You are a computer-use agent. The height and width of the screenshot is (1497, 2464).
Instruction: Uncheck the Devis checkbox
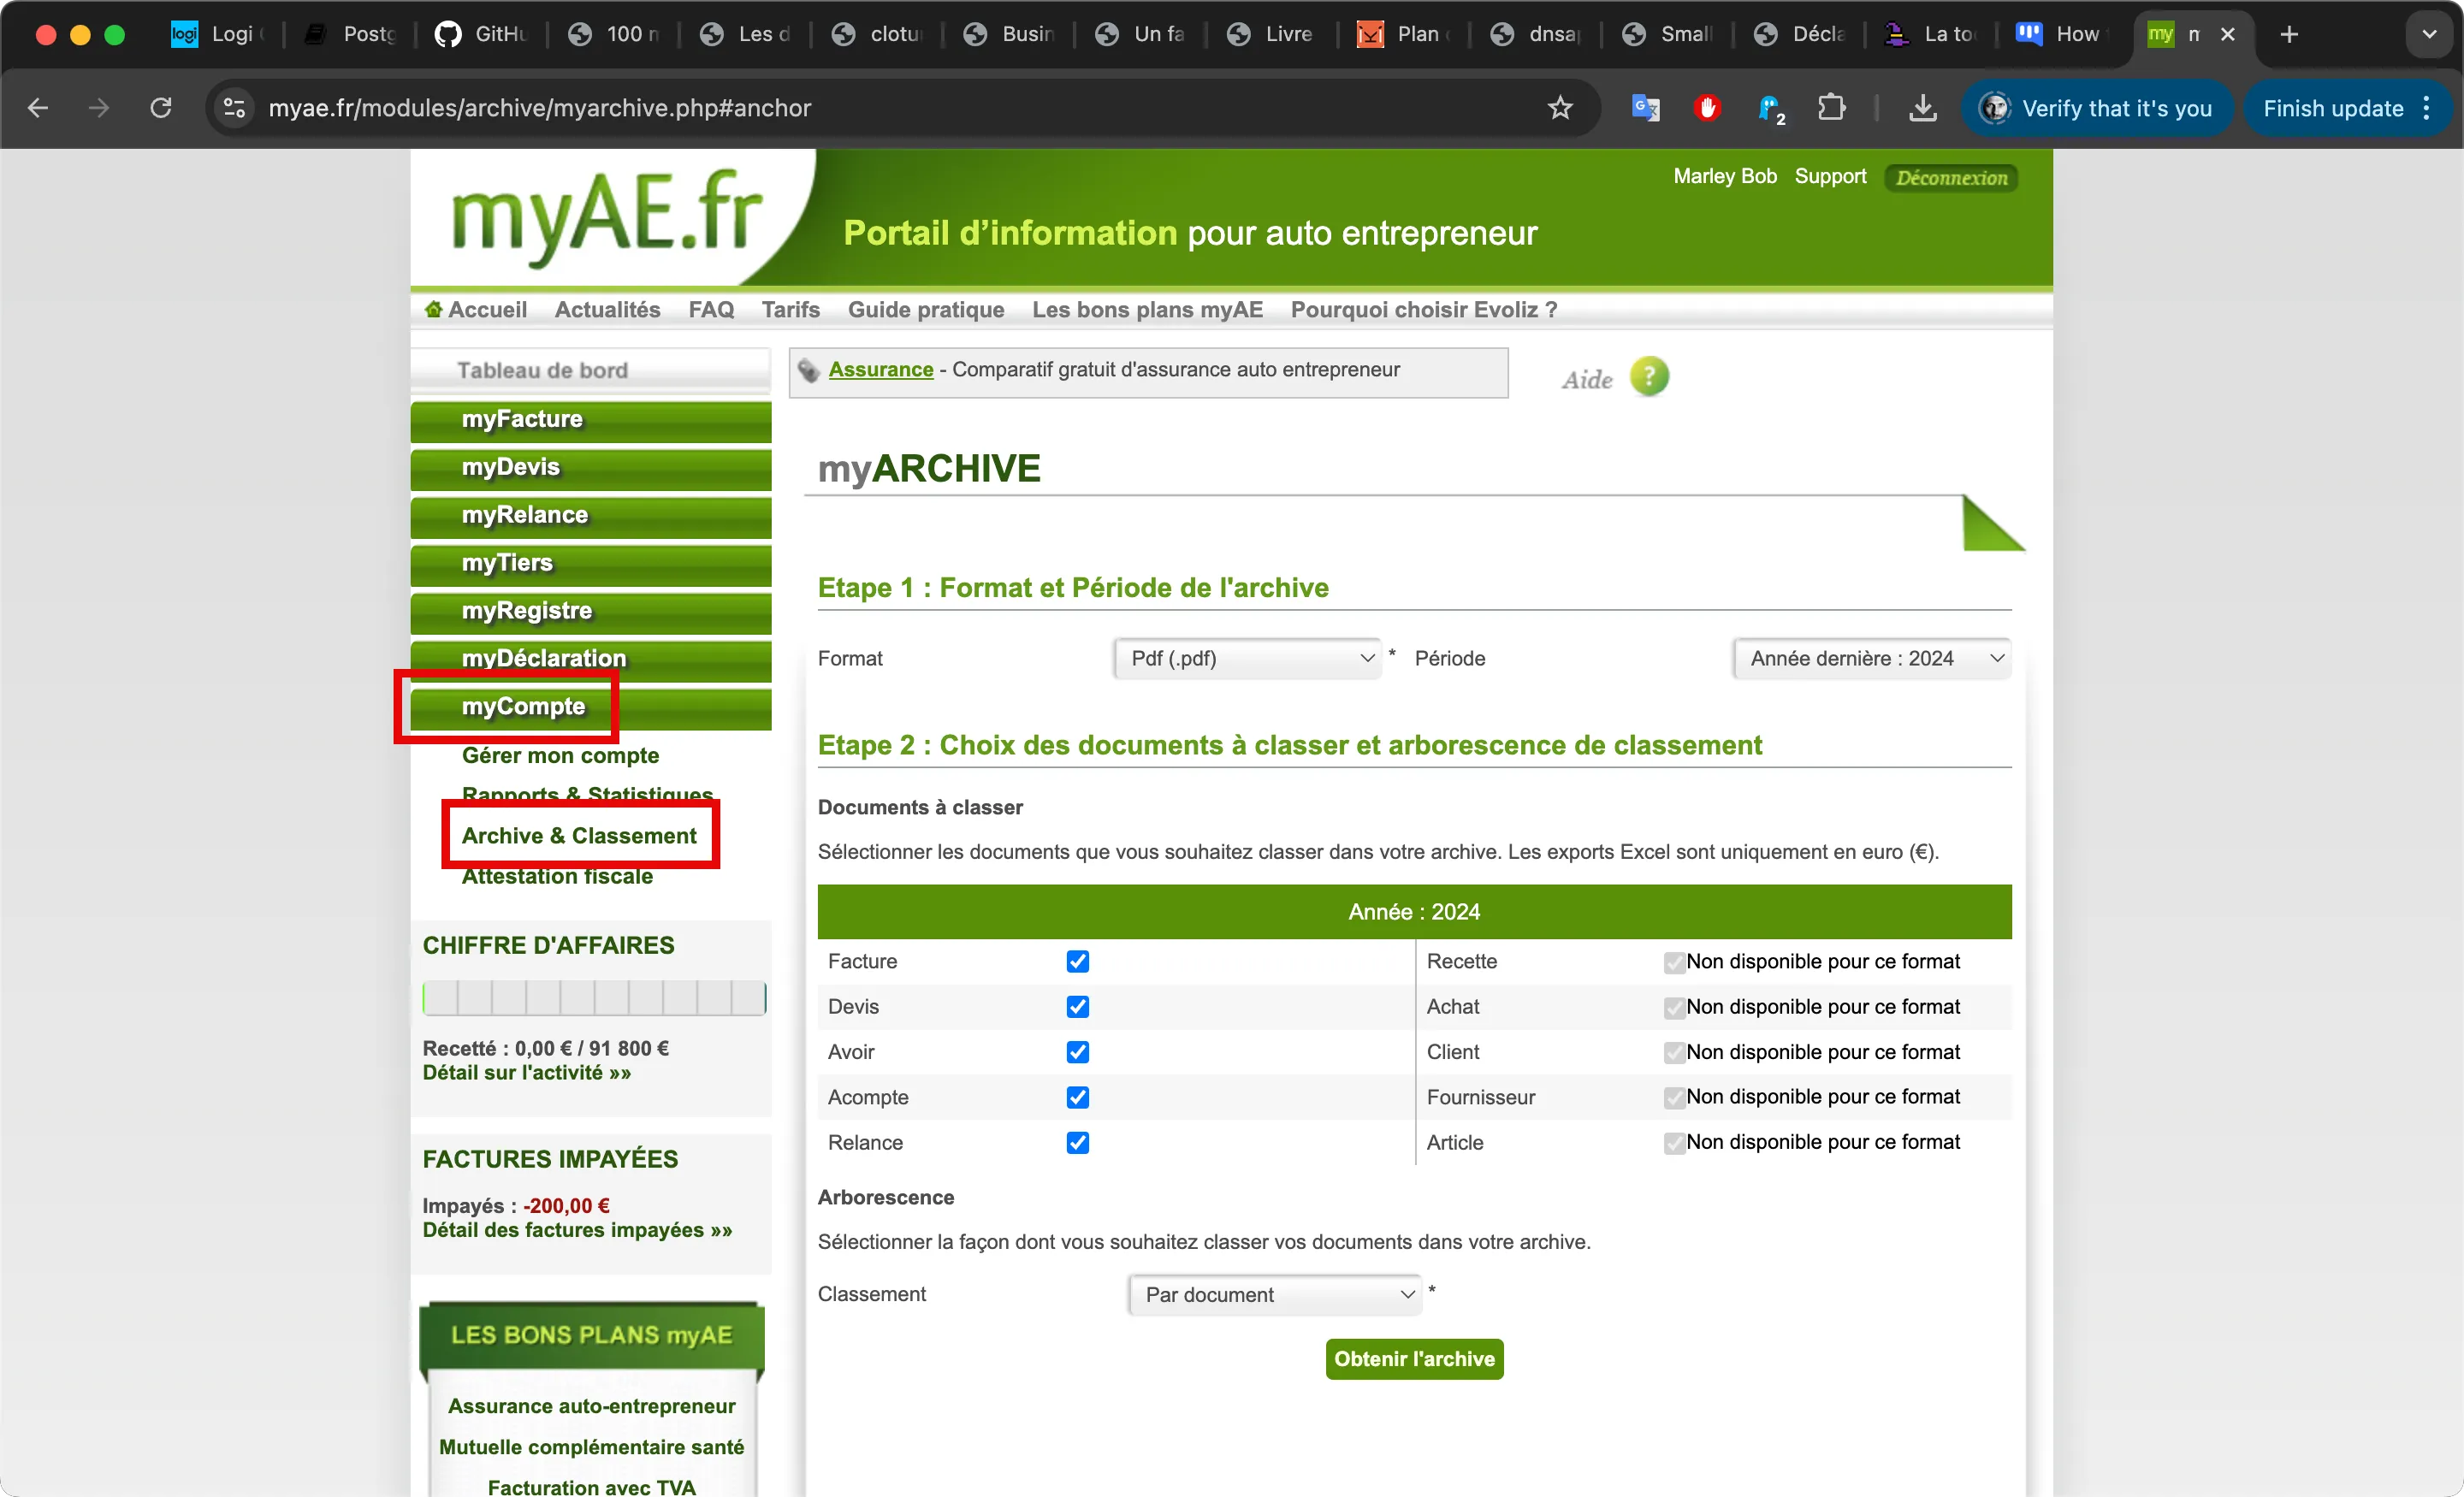tap(1077, 1007)
